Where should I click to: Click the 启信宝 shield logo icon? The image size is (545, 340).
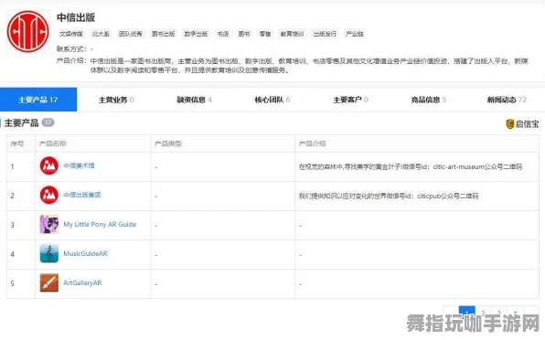pyautogui.click(x=509, y=124)
